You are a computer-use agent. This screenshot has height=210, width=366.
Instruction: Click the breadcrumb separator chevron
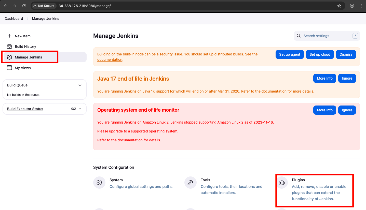[28, 19]
